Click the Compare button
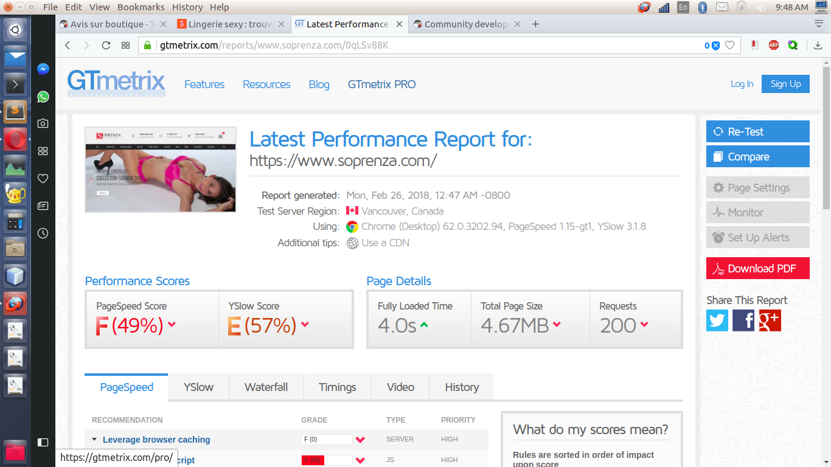The image size is (831, 467). pos(758,156)
